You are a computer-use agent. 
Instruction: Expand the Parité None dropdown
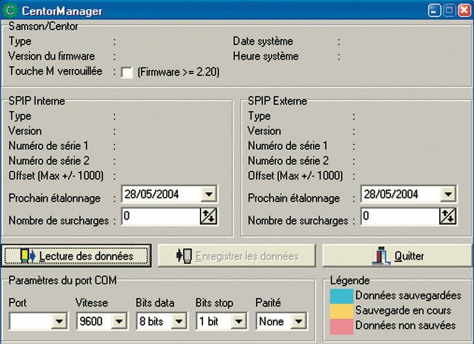(298, 321)
